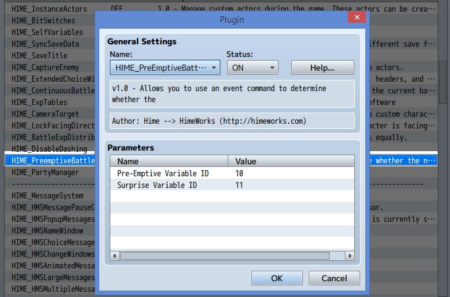The width and height of the screenshot is (450, 297).
Task: Click the Author HimeWorks text field
Action: [232, 121]
